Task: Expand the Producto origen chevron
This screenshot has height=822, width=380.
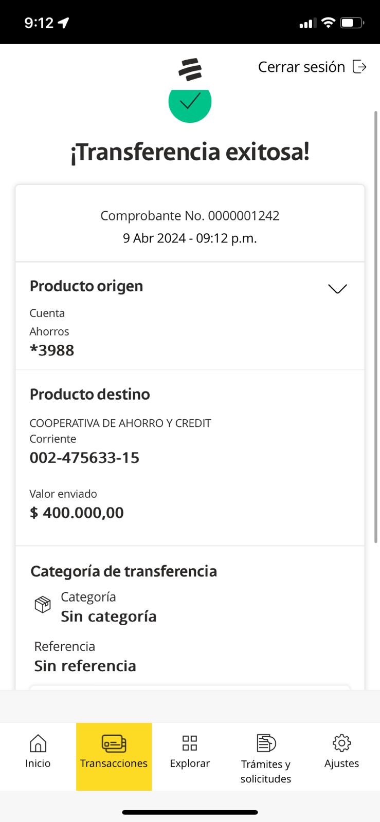Action: point(337,289)
